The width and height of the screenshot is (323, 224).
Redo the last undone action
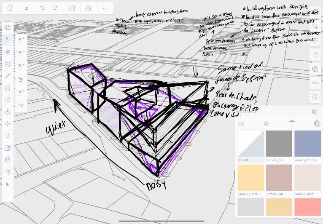click(x=56, y=8)
